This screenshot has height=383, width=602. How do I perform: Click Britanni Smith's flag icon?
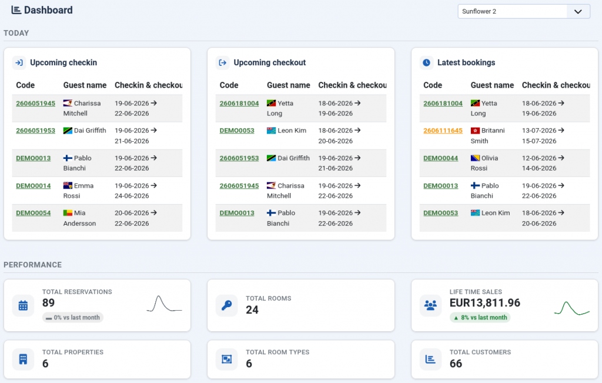tap(475, 131)
